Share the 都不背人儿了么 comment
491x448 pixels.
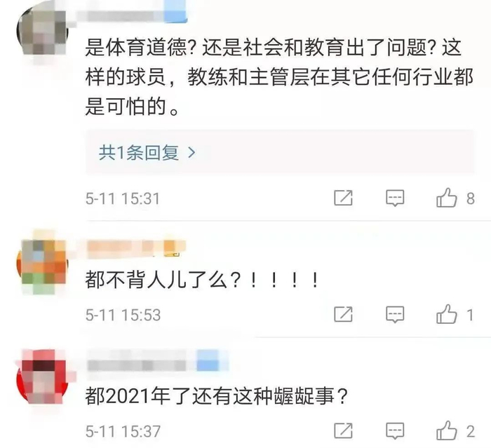pos(343,314)
